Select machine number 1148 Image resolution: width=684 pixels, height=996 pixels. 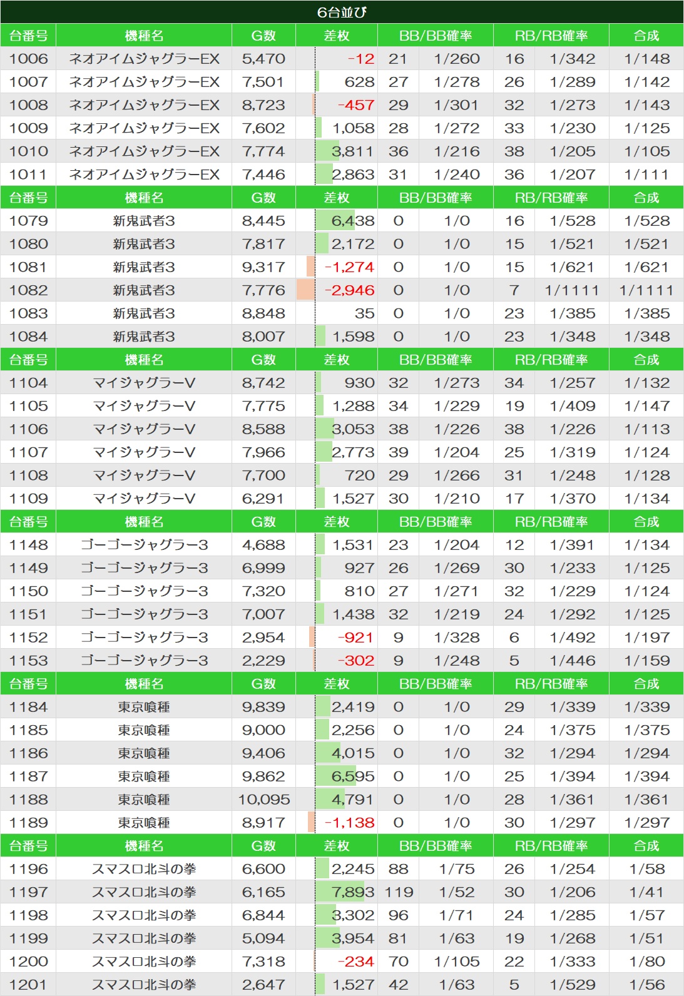pyautogui.click(x=29, y=545)
